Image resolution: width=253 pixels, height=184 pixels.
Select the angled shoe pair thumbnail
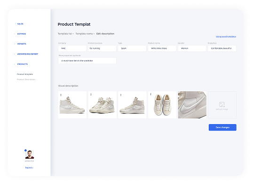(103, 105)
